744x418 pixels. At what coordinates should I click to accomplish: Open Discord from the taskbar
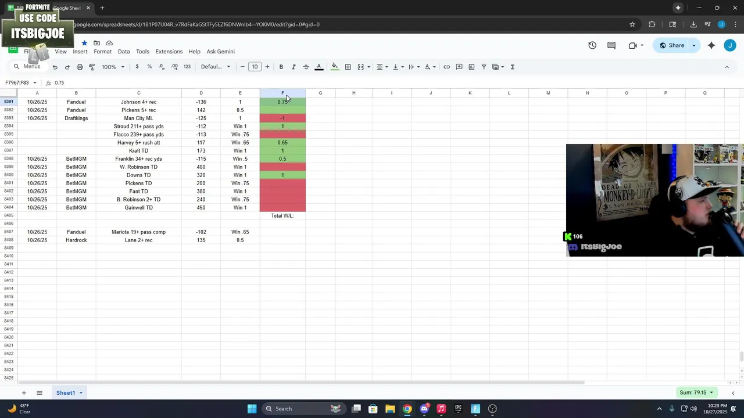424,409
